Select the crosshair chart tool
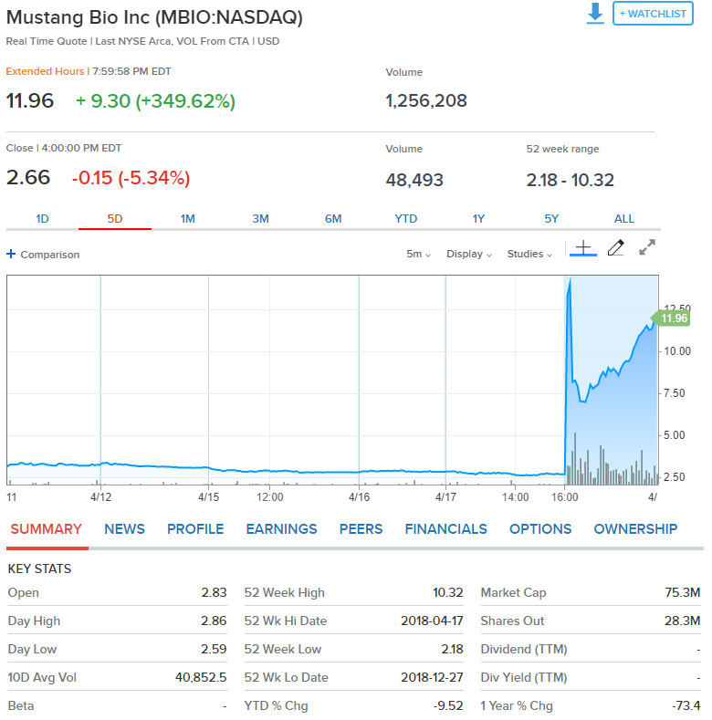Image resolution: width=712 pixels, height=720 pixels. coord(583,248)
